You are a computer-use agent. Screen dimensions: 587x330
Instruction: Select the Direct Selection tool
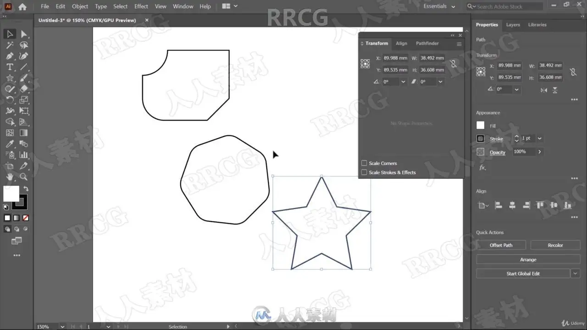point(24,34)
